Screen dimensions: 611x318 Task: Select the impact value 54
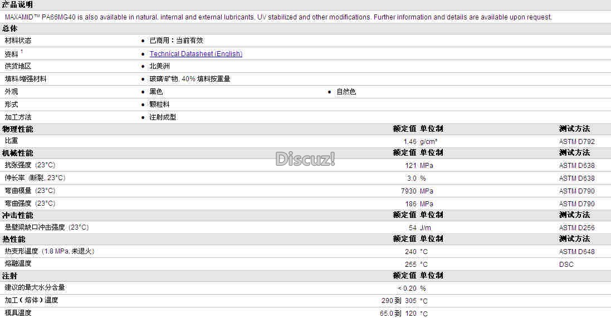coord(413,228)
